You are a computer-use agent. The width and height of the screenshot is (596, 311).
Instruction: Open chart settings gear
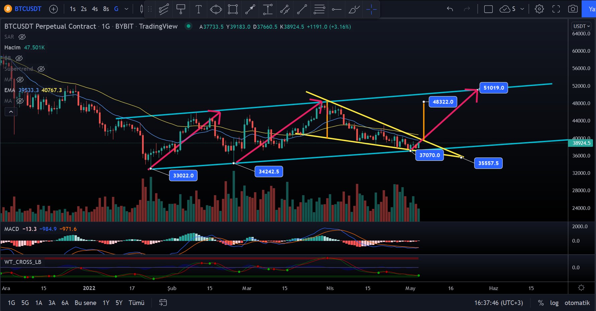pos(539,9)
